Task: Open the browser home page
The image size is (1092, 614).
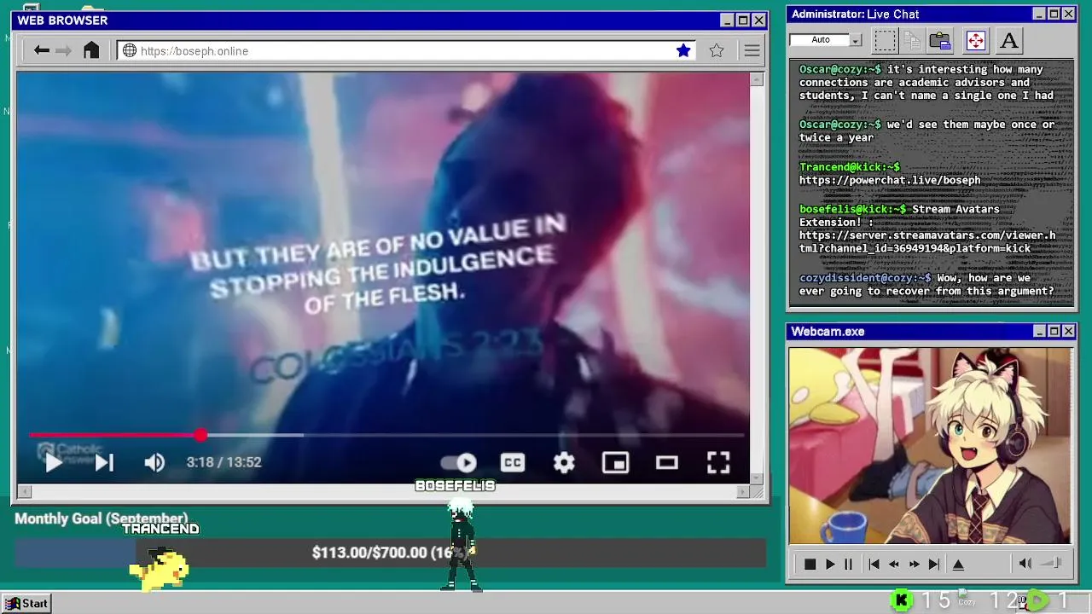Action: pos(91,50)
